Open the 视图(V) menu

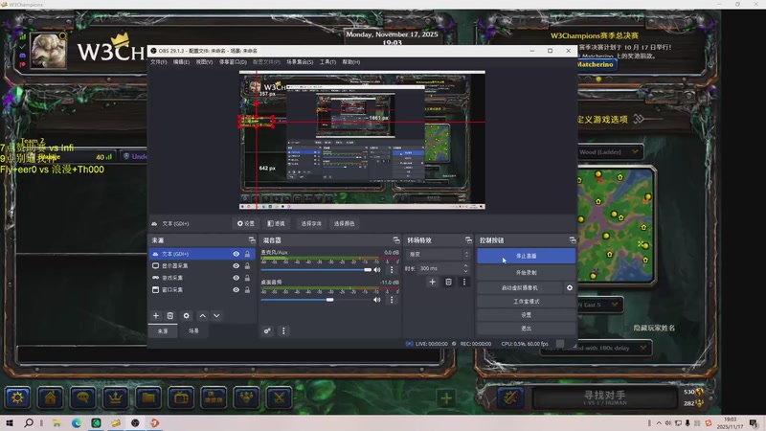204,62
